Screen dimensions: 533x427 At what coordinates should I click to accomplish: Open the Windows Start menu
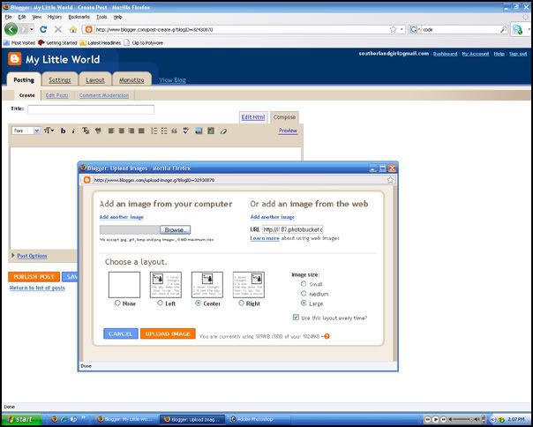(21, 419)
